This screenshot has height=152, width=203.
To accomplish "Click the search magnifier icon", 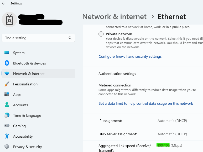I will (x=70, y=38).
